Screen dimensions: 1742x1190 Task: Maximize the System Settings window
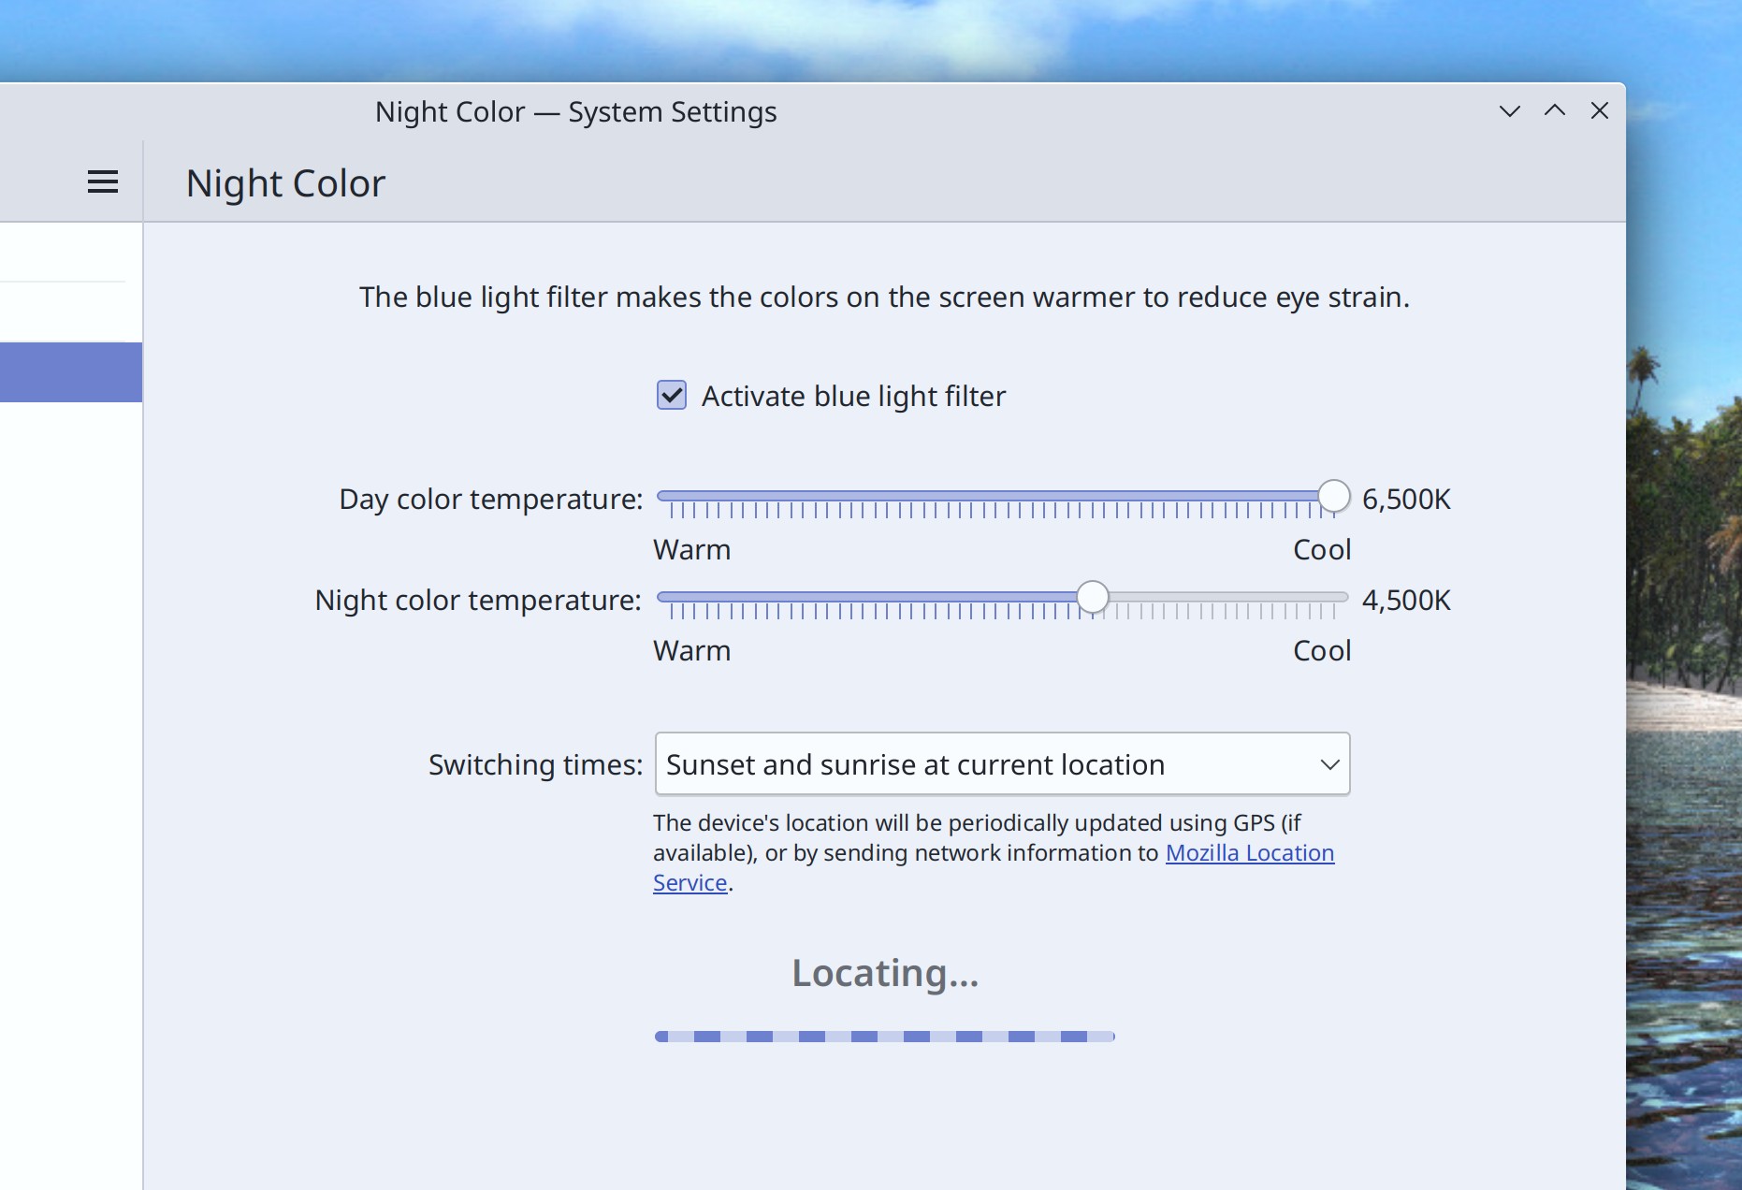tap(1555, 110)
